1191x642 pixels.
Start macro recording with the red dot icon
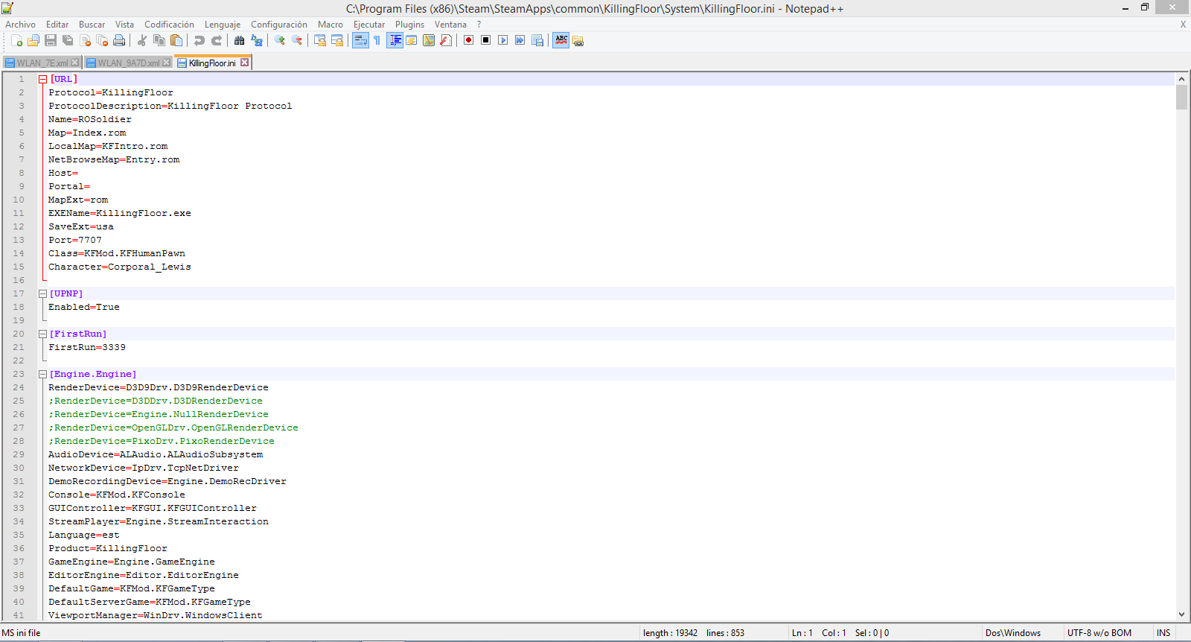468,40
